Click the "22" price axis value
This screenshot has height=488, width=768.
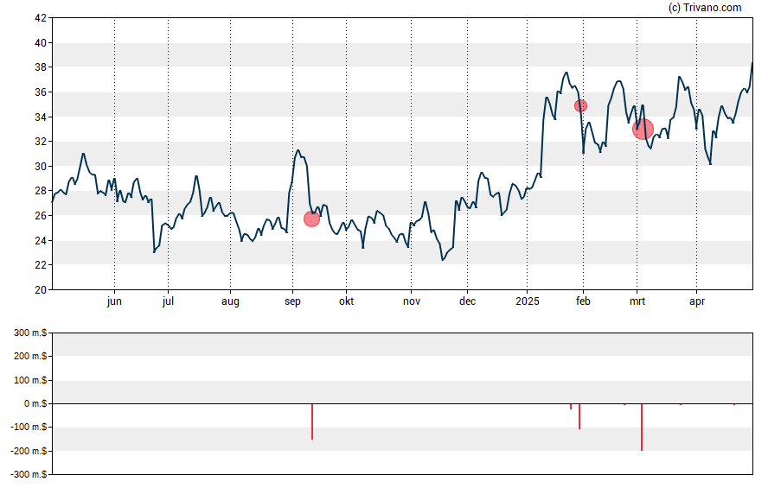(x=41, y=265)
